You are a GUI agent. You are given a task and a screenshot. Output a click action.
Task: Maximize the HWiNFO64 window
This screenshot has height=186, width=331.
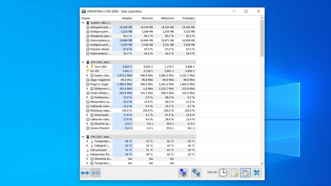click(246, 11)
